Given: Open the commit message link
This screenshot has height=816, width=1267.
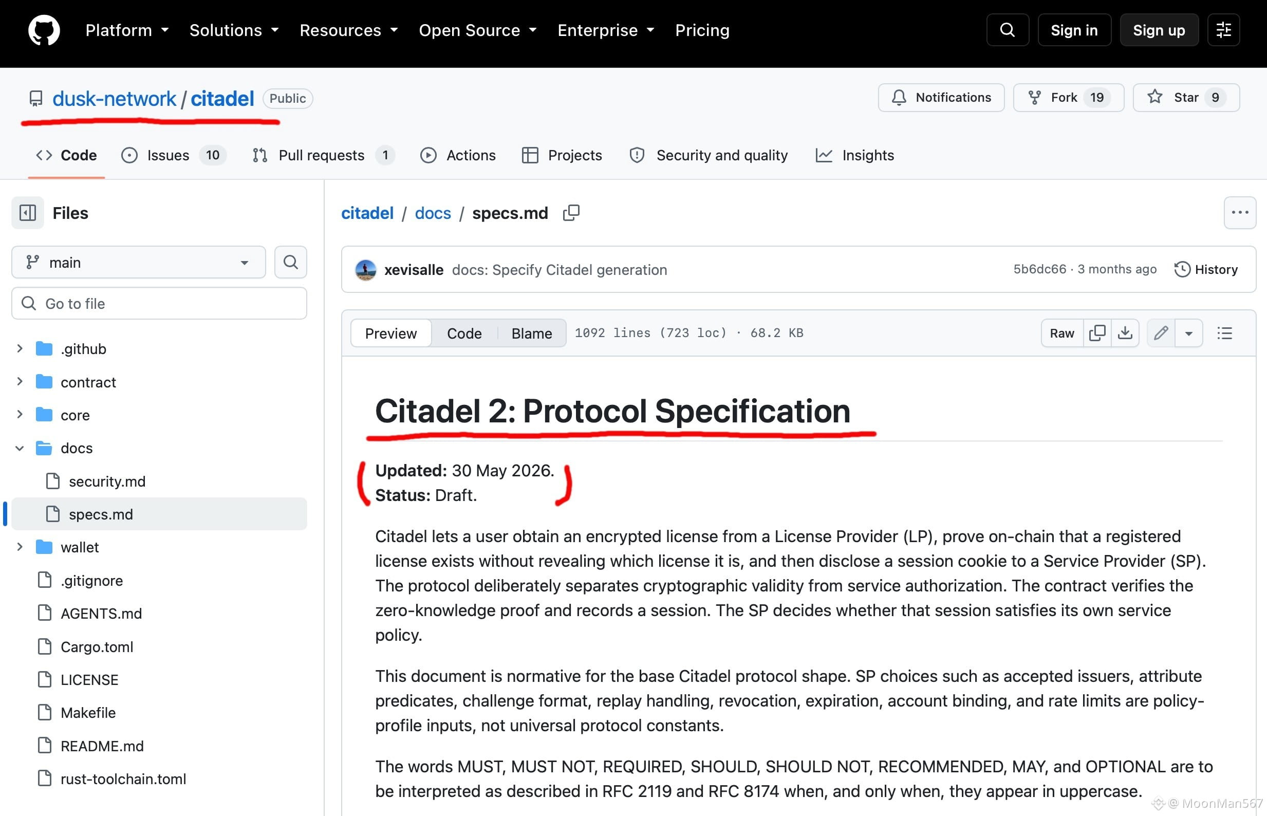Looking at the screenshot, I should pos(560,270).
